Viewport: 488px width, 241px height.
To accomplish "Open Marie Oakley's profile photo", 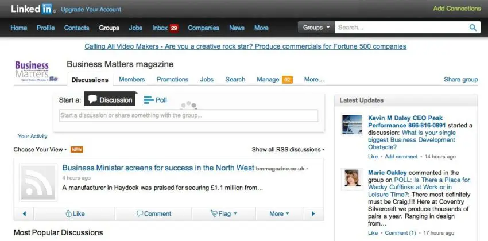I will 351,180.
